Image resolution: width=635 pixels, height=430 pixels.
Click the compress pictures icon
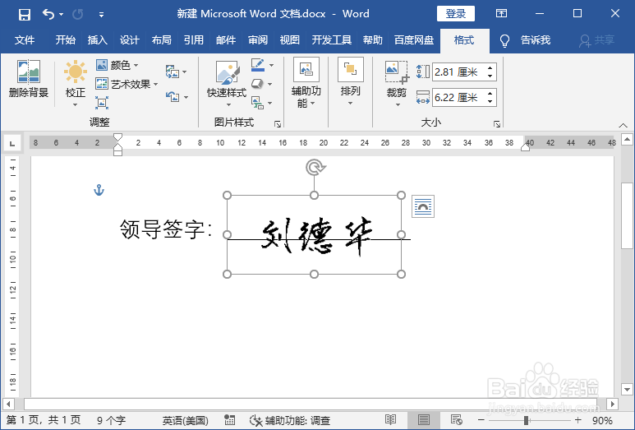point(102,103)
